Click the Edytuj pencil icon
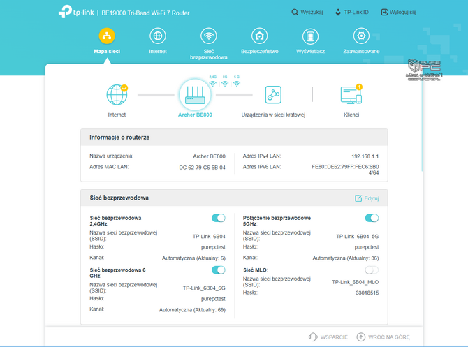Image resolution: width=468 pixels, height=347 pixels. click(x=358, y=198)
